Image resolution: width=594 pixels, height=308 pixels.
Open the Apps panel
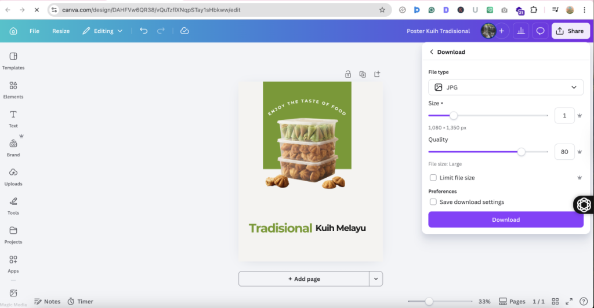click(x=13, y=264)
